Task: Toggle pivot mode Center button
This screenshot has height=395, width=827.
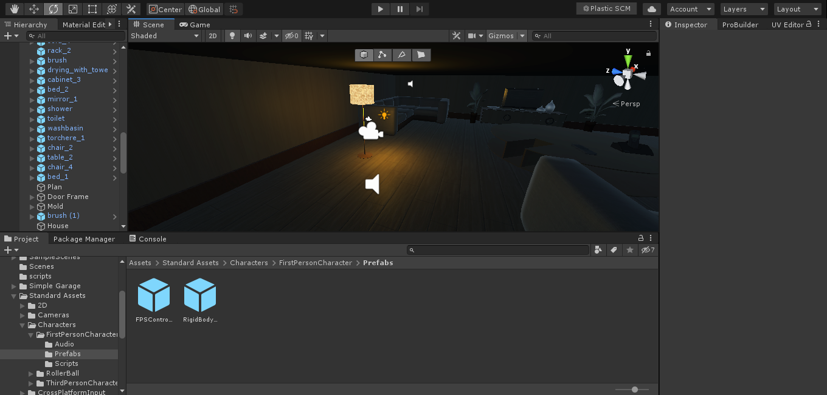Action: [x=165, y=9]
